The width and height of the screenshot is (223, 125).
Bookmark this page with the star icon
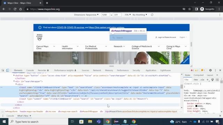(190, 9)
